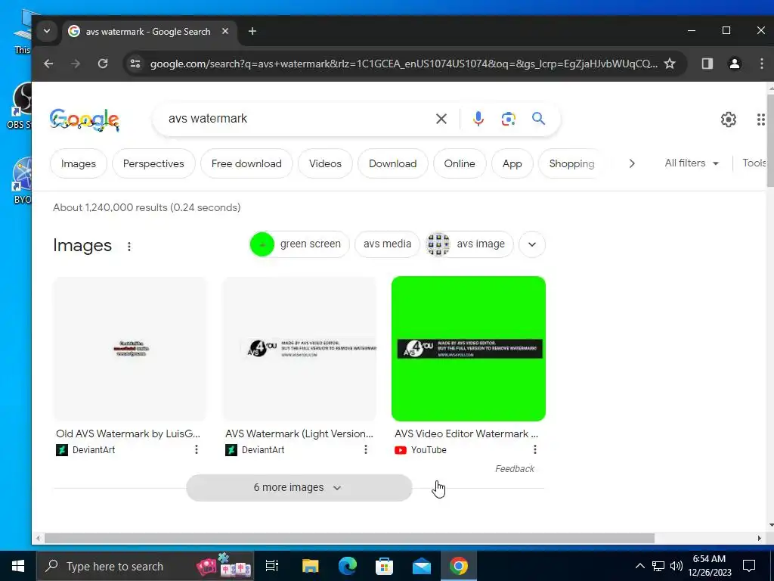Go back to previous page in Chrome
Screen dimensions: 774x581
tap(48, 64)
